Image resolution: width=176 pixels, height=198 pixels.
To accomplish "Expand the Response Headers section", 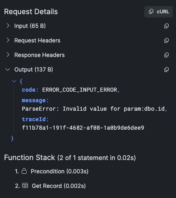I will [8, 55].
